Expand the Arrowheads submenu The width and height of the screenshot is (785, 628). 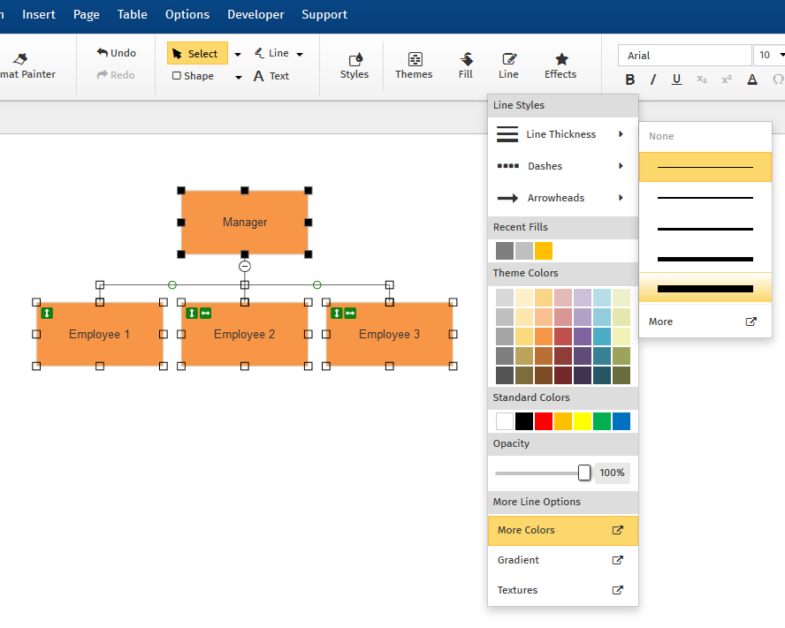[562, 198]
